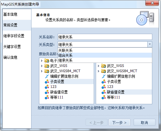Click the 取消 button

[x=144, y=122]
